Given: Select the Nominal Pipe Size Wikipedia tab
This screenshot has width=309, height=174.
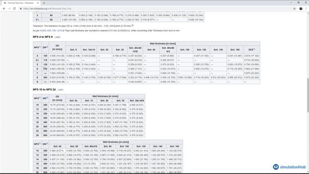Looking at the screenshot, I should pos(21,3).
